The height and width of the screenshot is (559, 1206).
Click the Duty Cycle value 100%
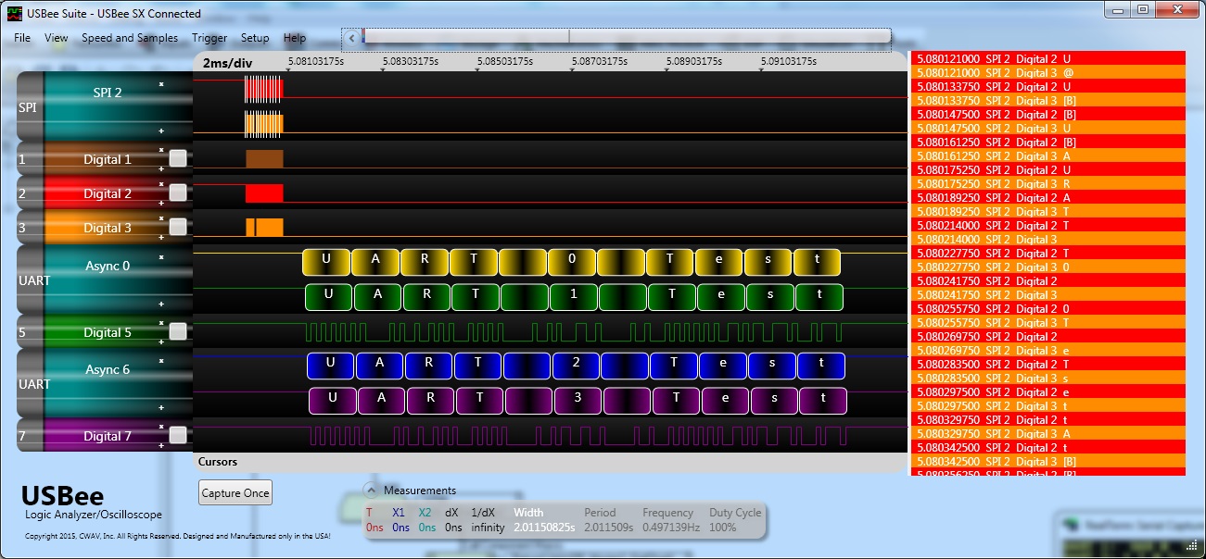722,528
